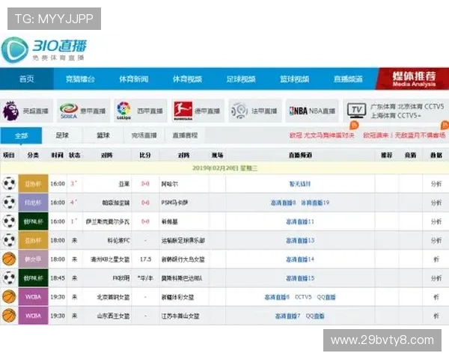Image resolution: width=449 pixels, height=359 pixels.
Task: Open the Premier League 英超直播 icon
Action: (10, 111)
